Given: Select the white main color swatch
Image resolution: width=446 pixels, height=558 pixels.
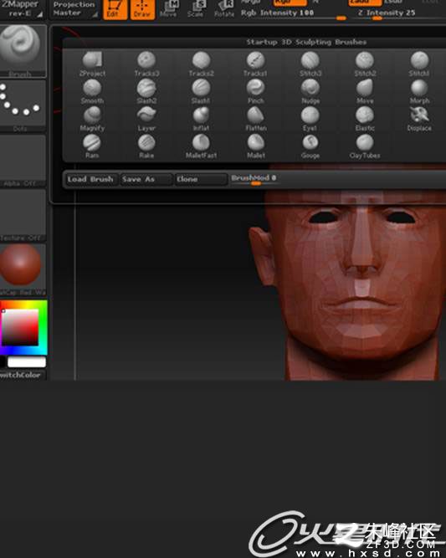Looking at the screenshot, I should (x=27, y=362).
